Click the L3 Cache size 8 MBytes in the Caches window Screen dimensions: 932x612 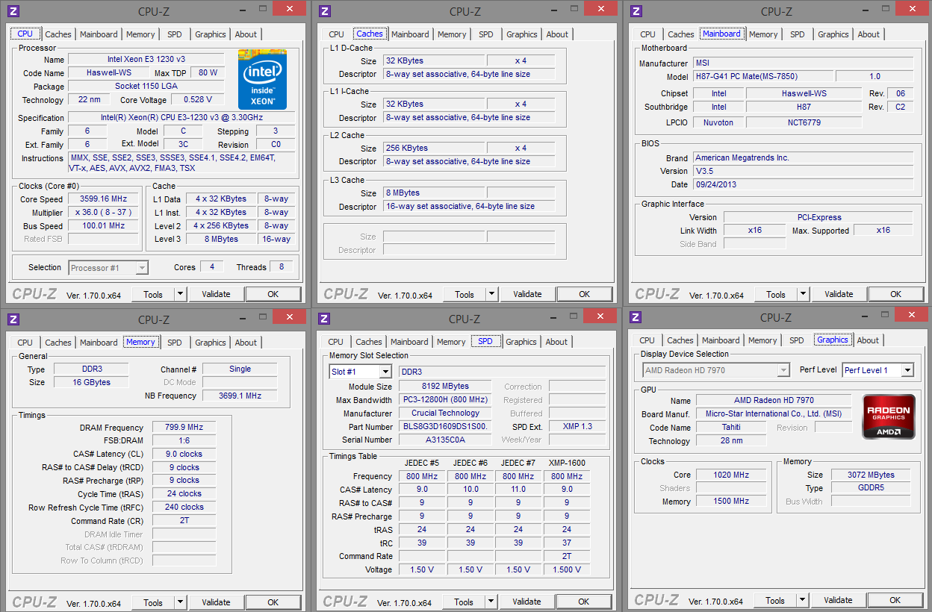(x=434, y=193)
